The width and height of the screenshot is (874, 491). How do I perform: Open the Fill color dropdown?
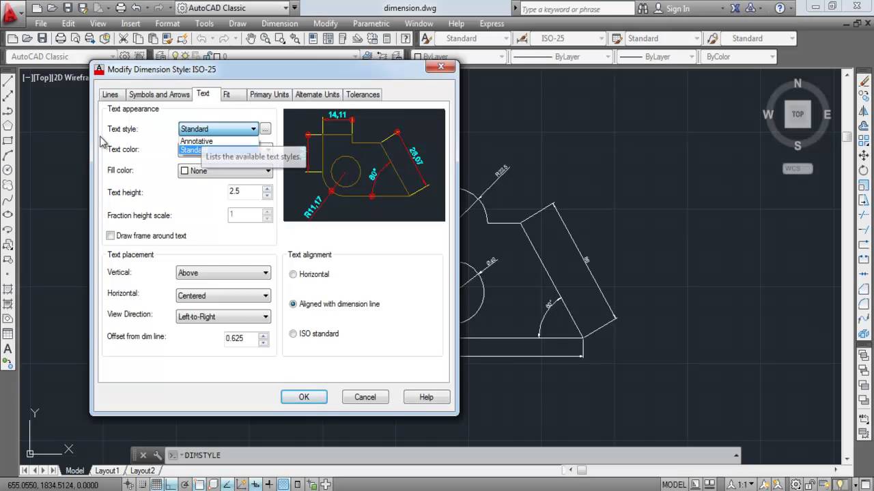coord(225,171)
